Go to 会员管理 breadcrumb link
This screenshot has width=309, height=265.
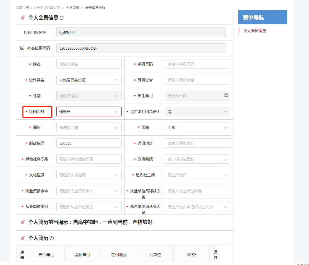(x=73, y=8)
